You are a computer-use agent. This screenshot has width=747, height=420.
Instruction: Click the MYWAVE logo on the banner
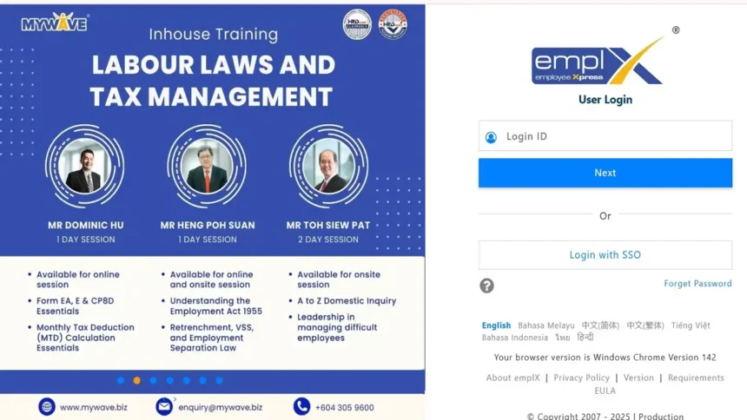coord(54,23)
